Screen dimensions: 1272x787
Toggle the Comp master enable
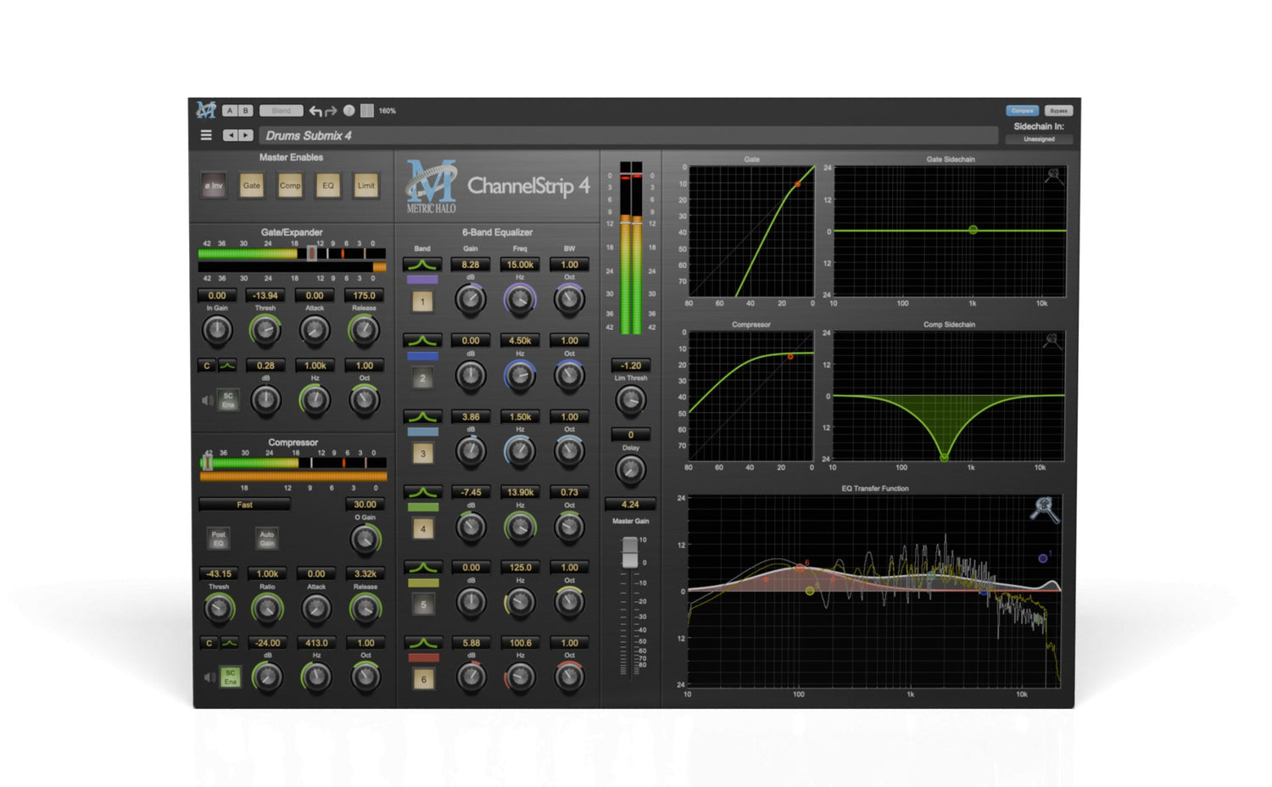click(290, 186)
